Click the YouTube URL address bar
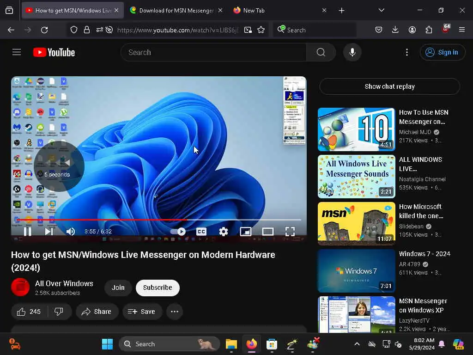This screenshot has width=473, height=355. [x=178, y=30]
